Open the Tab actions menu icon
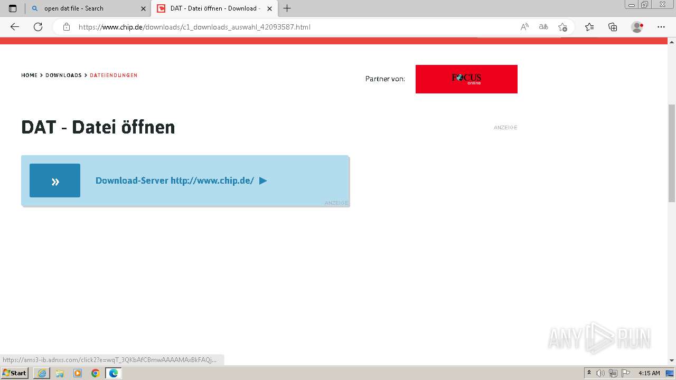 point(13,8)
